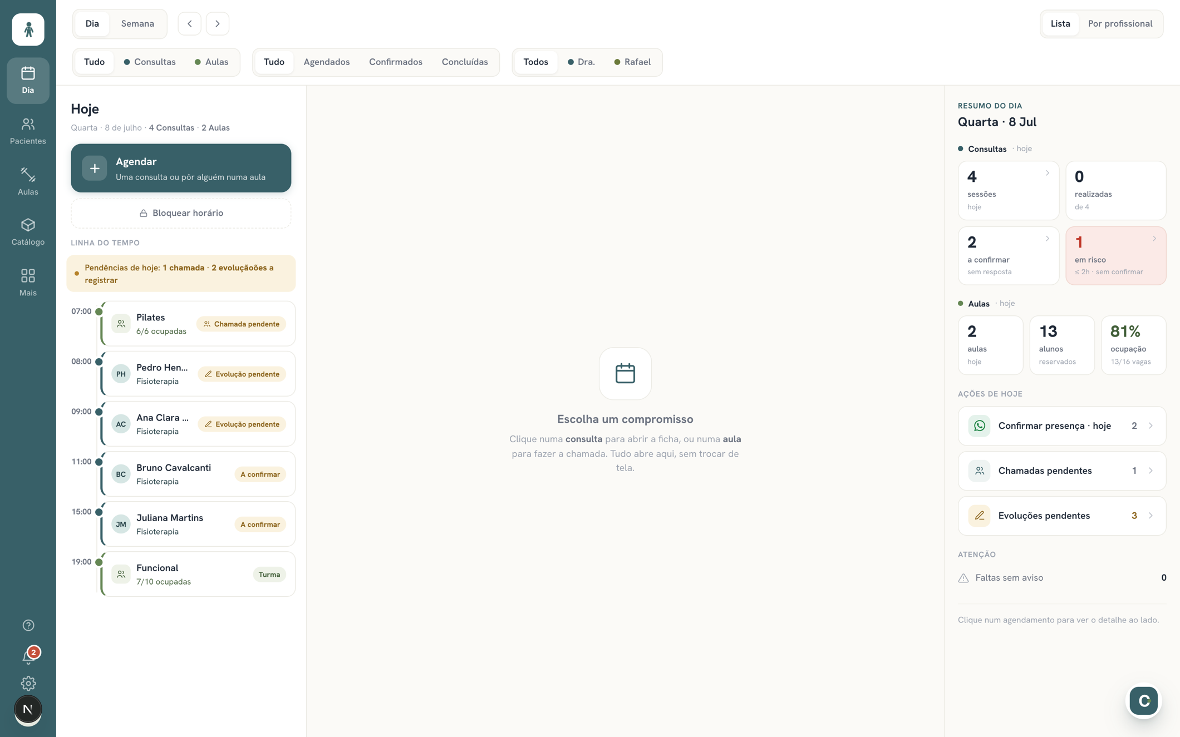This screenshot has width=1180, height=737.
Task: Click Bloquear horário button
Action: (181, 214)
